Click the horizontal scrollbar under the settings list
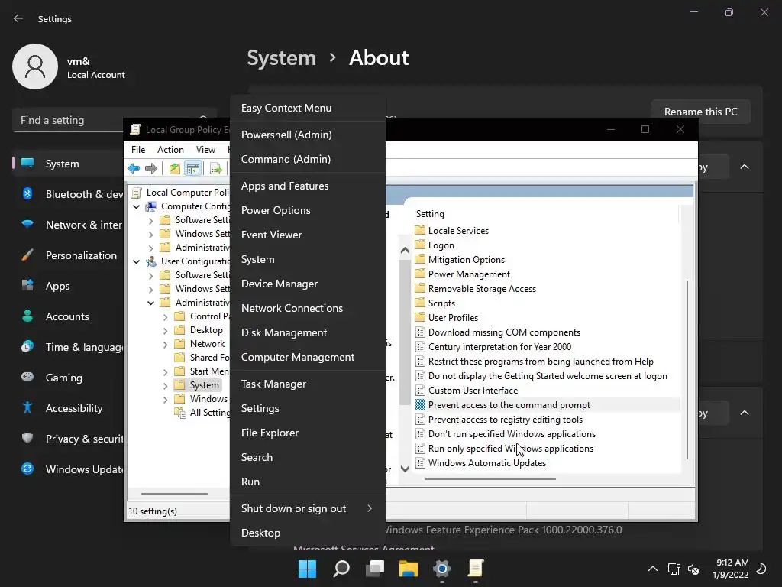The height and width of the screenshot is (587, 782). (x=490, y=478)
